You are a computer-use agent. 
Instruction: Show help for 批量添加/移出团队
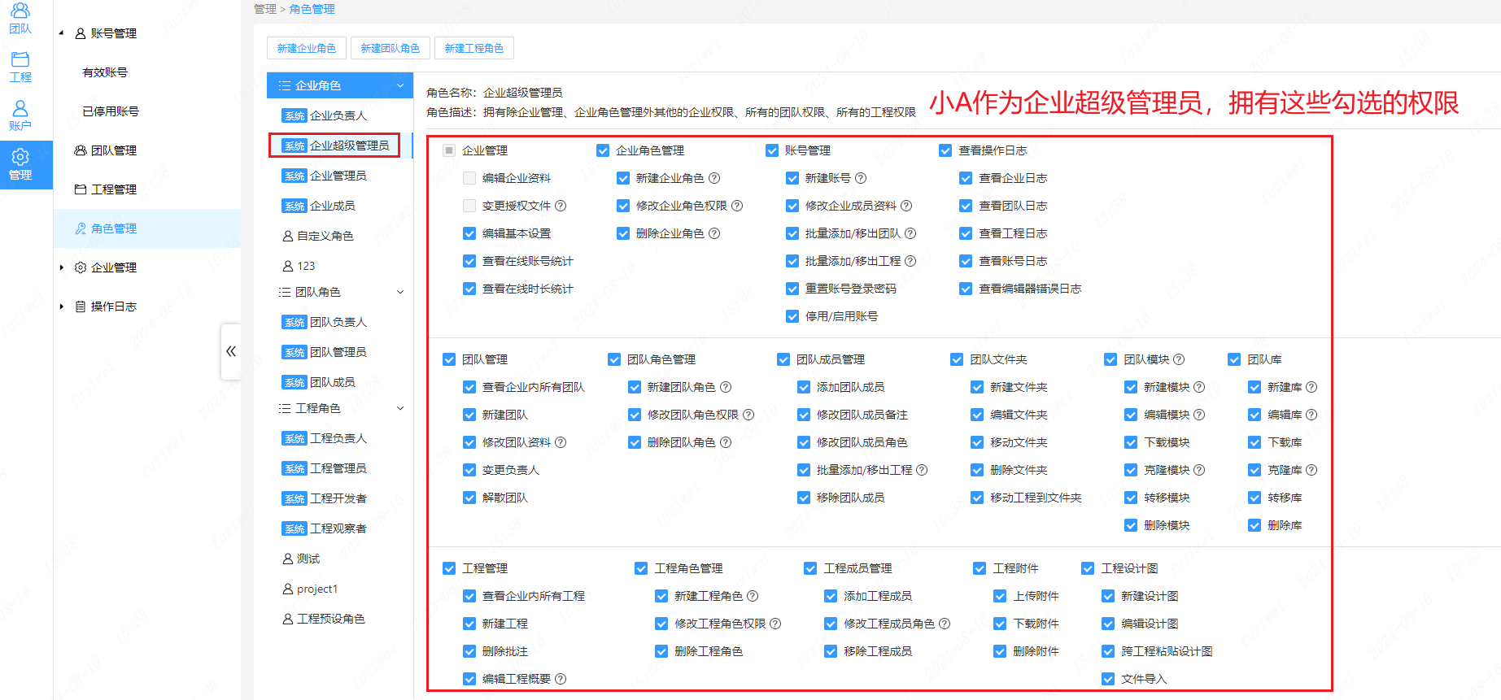click(x=910, y=233)
